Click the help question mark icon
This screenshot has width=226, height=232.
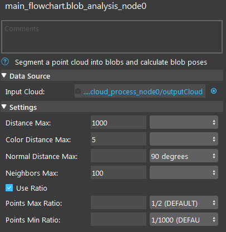(x=5, y=62)
